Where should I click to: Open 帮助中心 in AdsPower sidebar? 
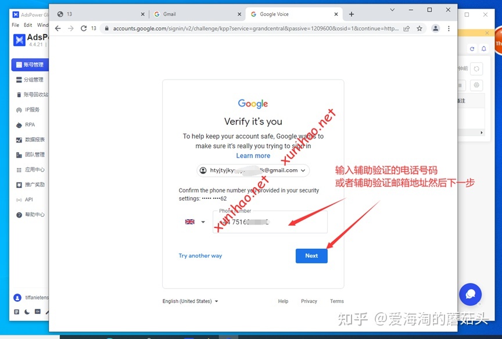coord(30,215)
